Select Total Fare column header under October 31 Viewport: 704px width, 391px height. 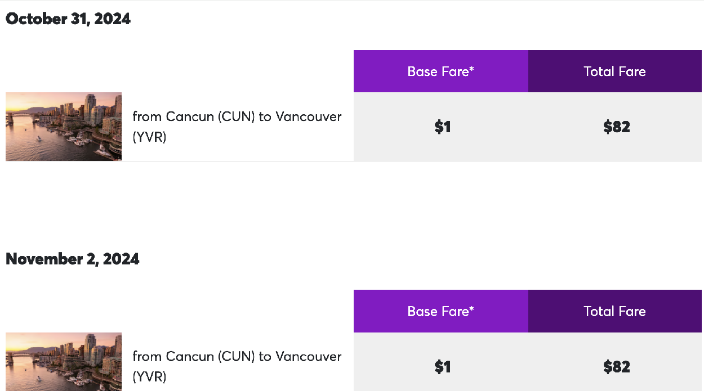click(x=615, y=71)
